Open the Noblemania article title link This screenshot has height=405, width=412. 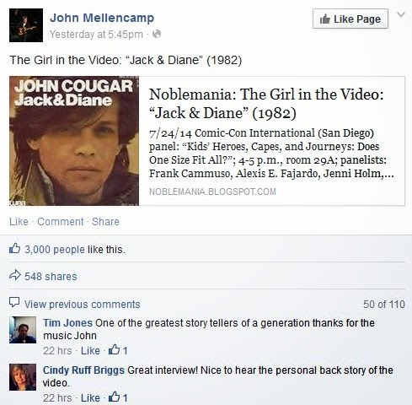tap(266, 104)
